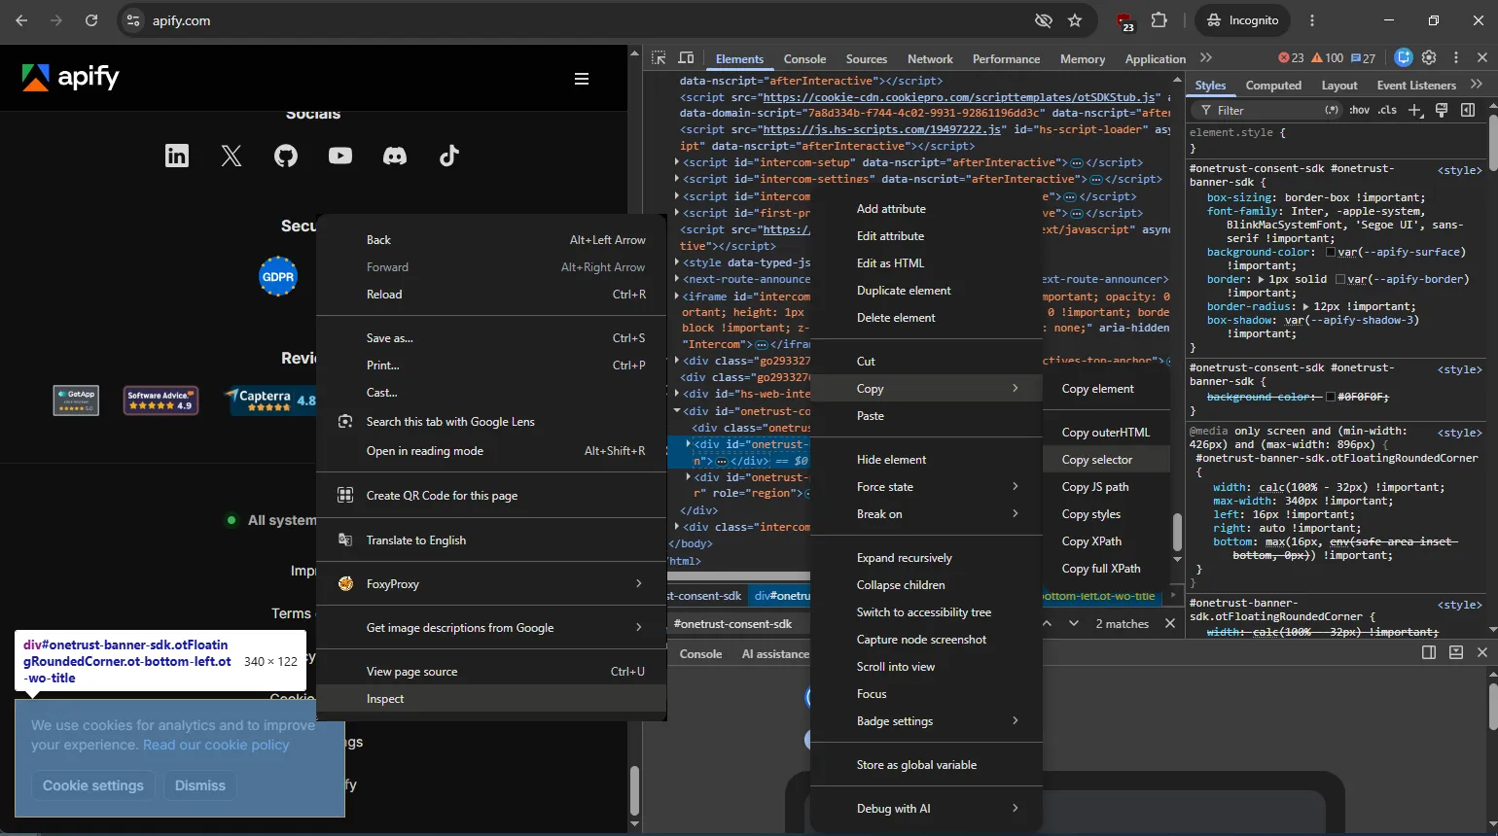
Task: Select Copy selector from submenu
Action: pyautogui.click(x=1108, y=460)
